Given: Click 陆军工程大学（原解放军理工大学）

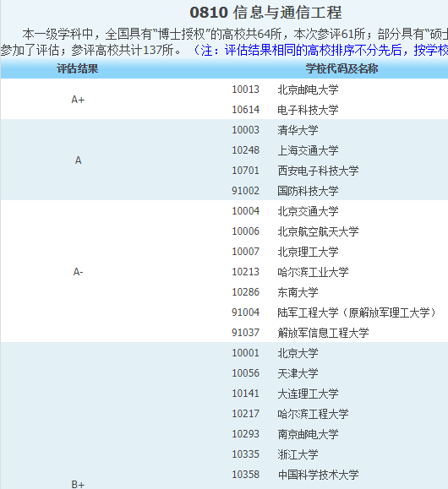Looking at the screenshot, I should [357, 312].
